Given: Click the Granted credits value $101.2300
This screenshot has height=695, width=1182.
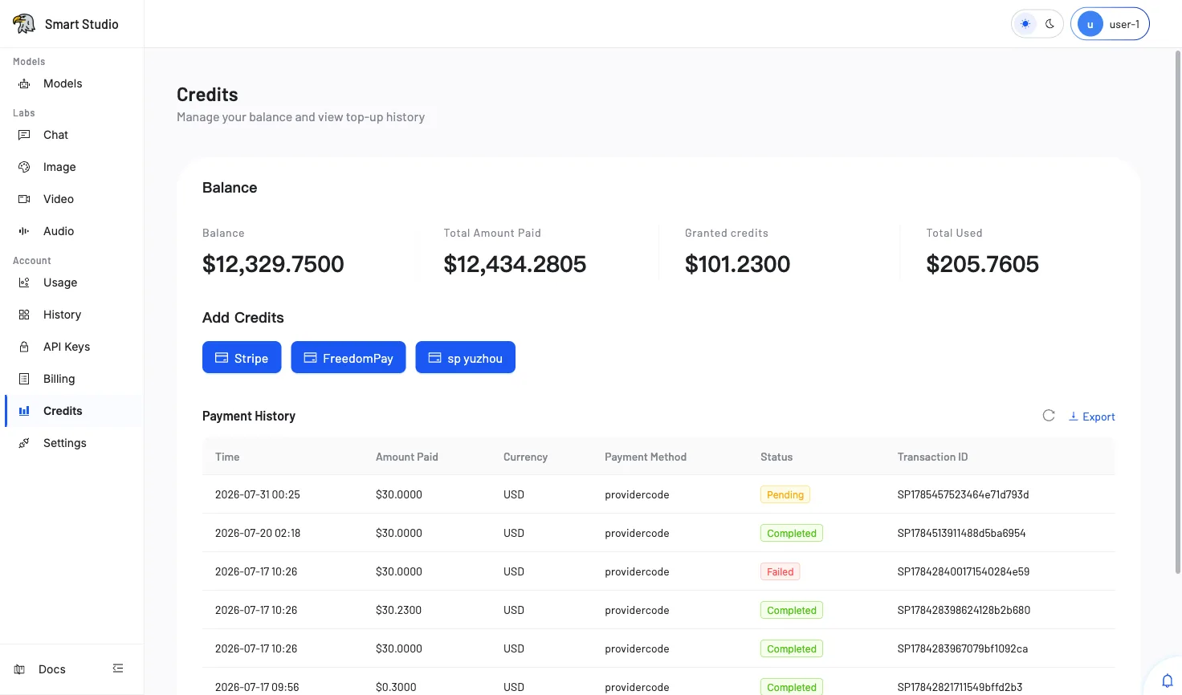Looking at the screenshot, I should tap(737, 264).
